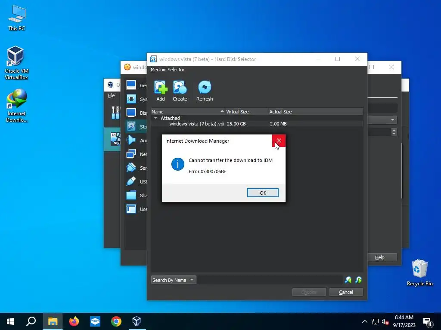Collapse the Attached group in medium list
This screenshot has height=330, width=441.
pos(155,118)
